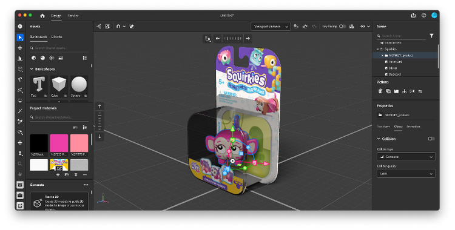Image resolution: width=455 pixels, height=230 pixels.
Task: Click the Group folder action icon
Action: 396,91
